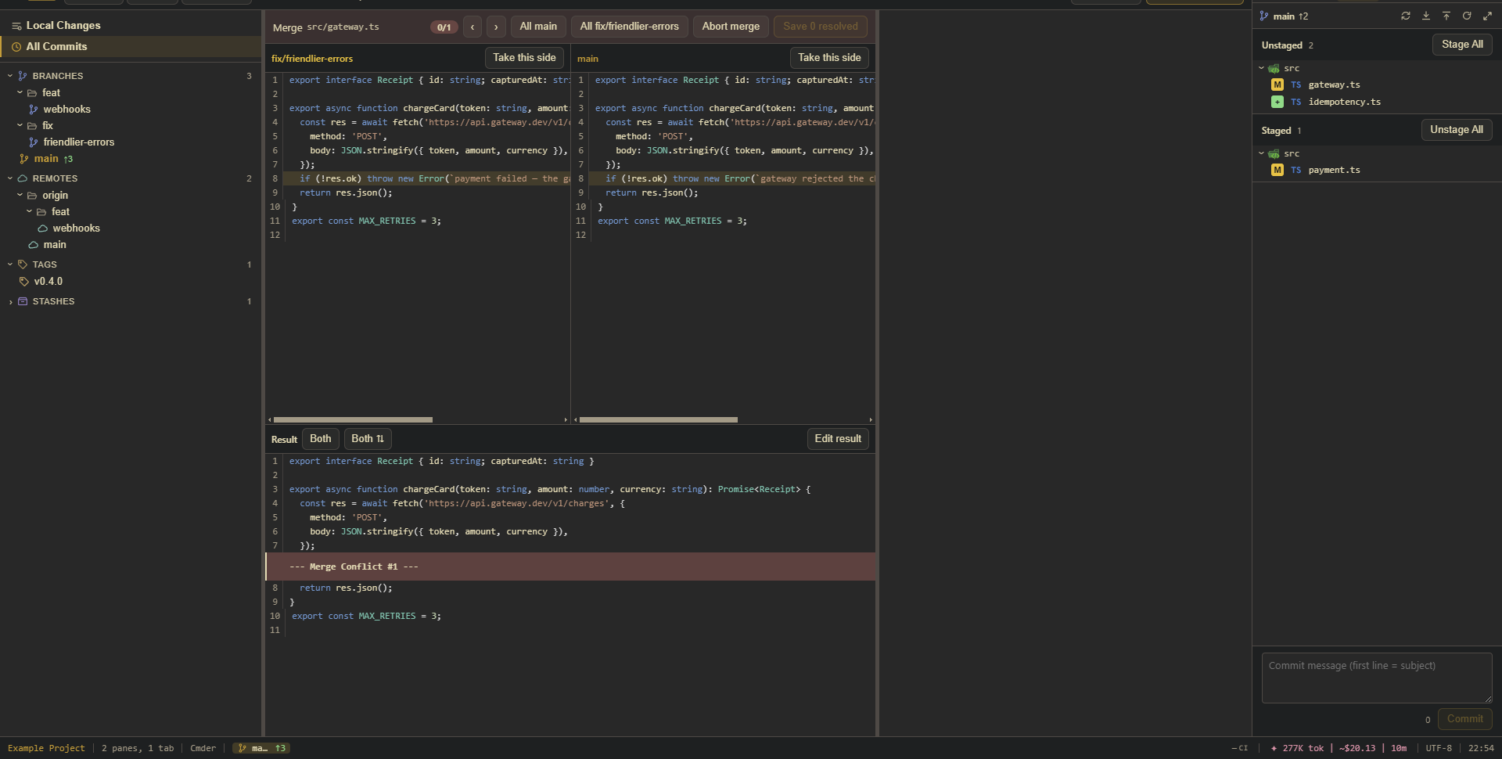Abort the merge
1502x759 pixels.
tap(731, 27)
